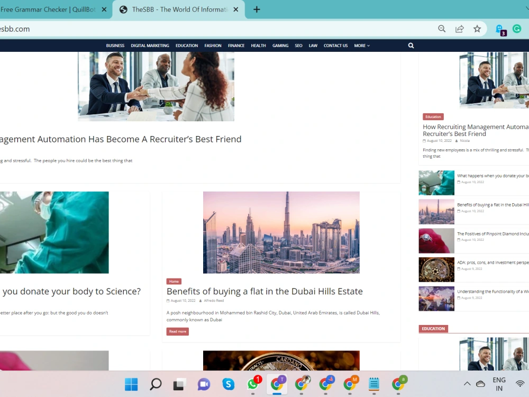Open the Notepad icon on taskbar

point(374,384)
